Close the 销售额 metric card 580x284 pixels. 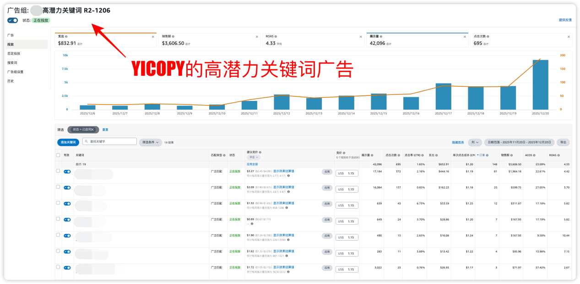pos(257,37)
